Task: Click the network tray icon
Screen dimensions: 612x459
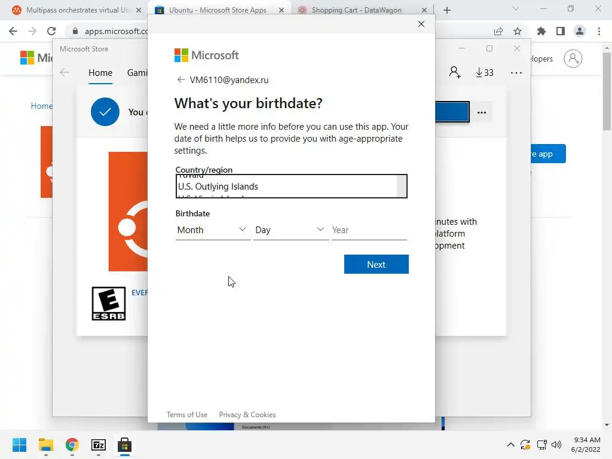Action: tap(541, 445)
